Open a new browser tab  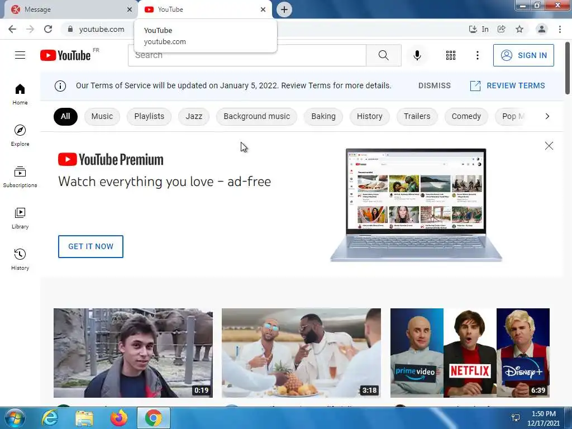284,9
